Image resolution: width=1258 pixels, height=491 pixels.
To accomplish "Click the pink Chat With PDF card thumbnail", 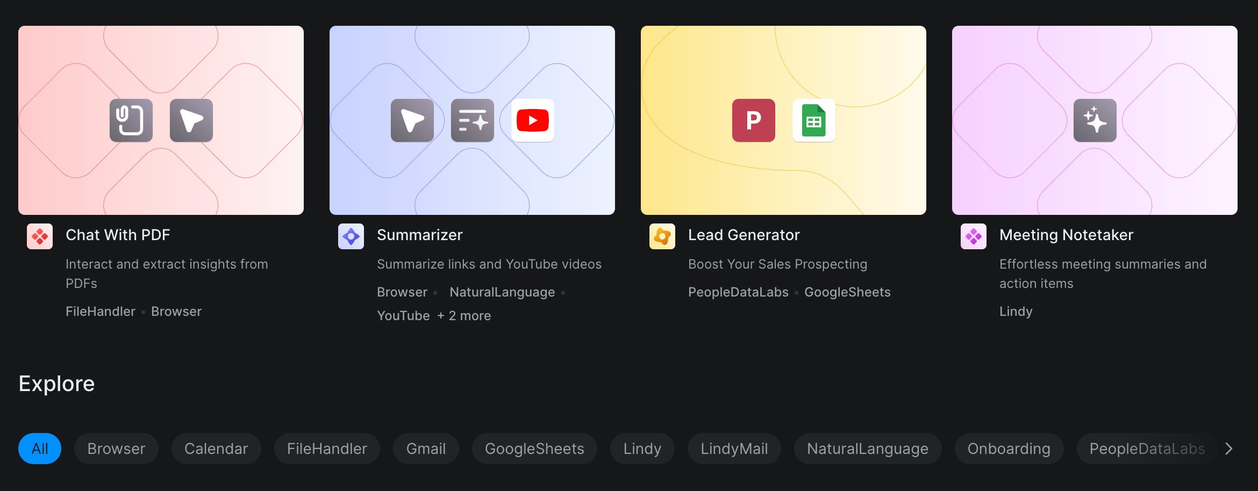I will (161, 120).
